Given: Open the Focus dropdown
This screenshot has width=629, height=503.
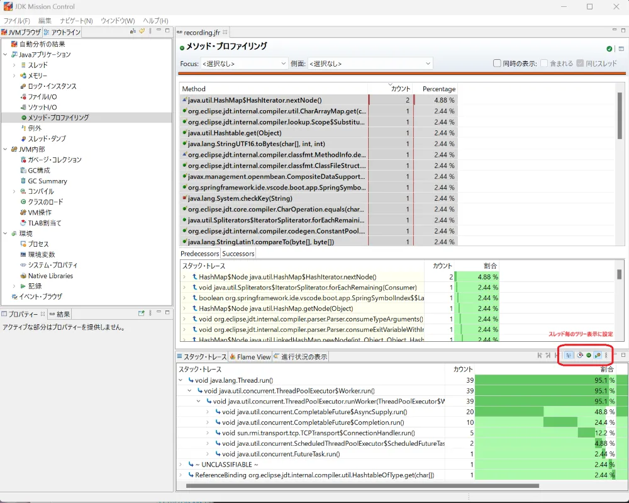Looking at the screenshot, I should 244,64.
